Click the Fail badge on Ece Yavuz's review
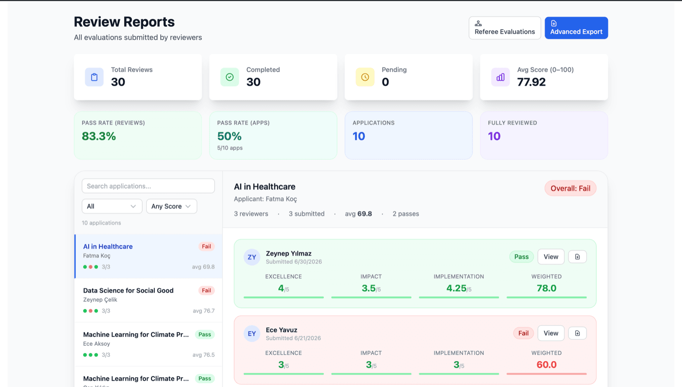Image resolution: width=682 pixels, height=387 pixels. tap(524, 333)
